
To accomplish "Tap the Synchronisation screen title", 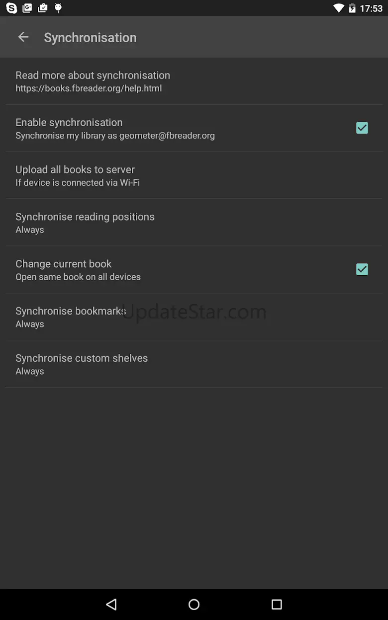I will [x=90, y=38].
